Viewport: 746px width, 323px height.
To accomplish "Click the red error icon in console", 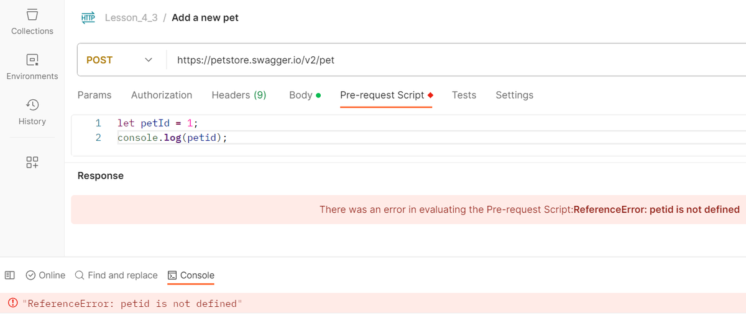I will point(12,303).
